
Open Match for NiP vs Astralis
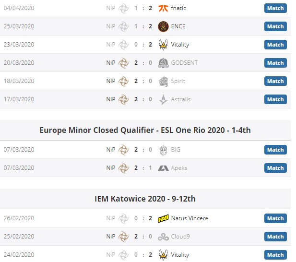[x=275, y=99]
